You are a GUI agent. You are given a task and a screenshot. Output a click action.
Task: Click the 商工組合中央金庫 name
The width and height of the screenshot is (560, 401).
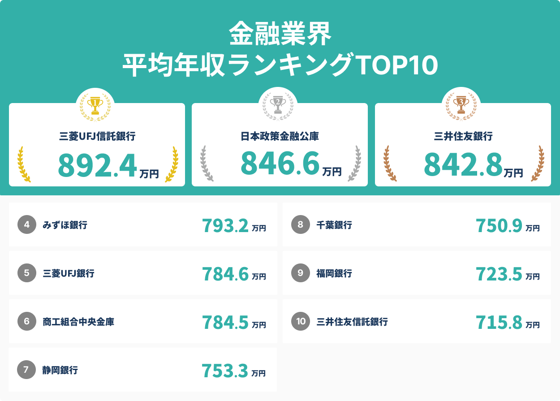[x=78, y=322]
